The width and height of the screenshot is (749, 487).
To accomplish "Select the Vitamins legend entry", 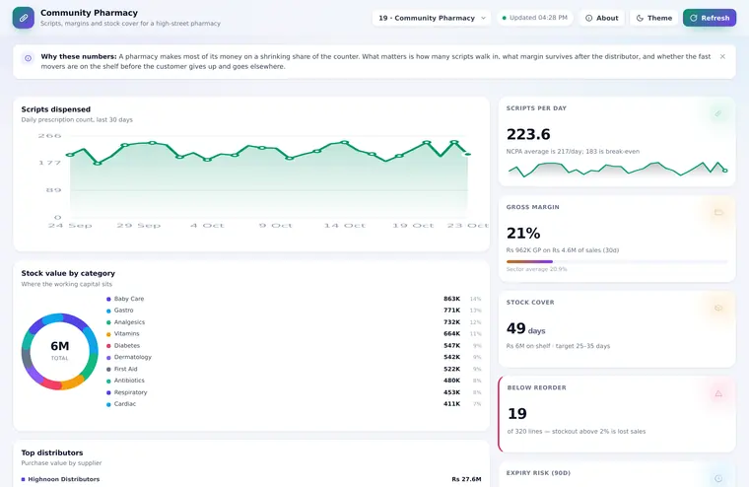I will pyautogui.click(x=294, y=333).
